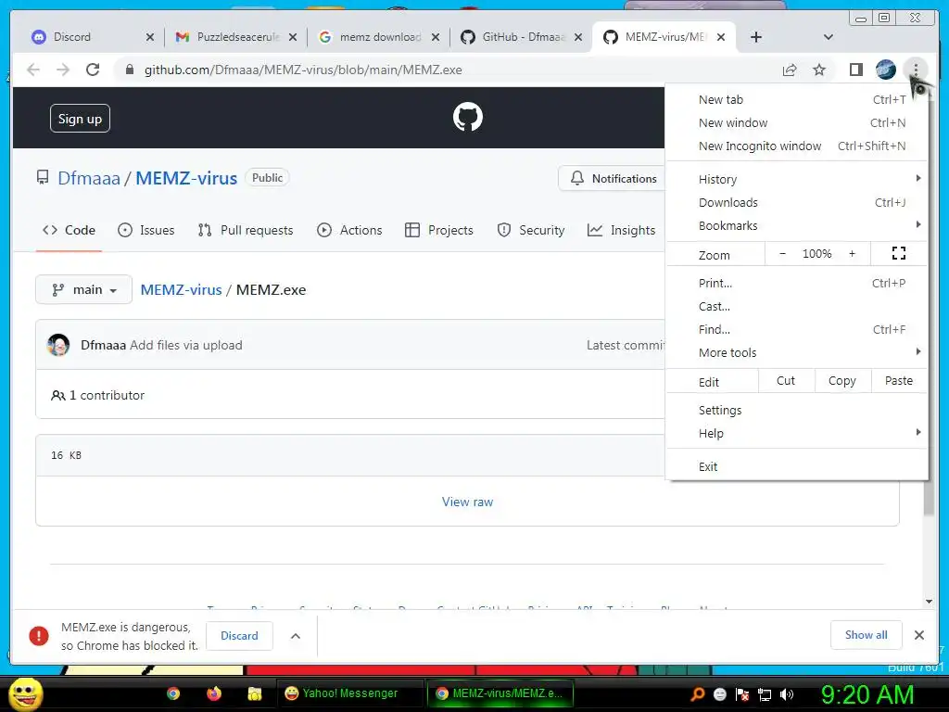Click the Dfmaaa user avatar
The width and height of the screenshot is (949, 712).
(x=58, y=345)
